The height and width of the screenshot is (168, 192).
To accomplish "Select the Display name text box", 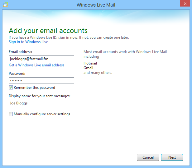I will (x=41, y=103).
